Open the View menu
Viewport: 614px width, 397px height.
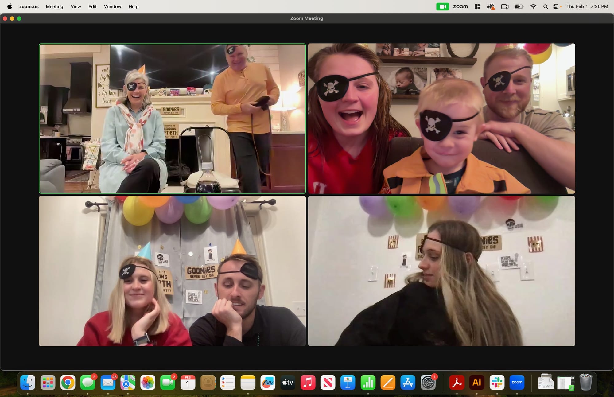pyautogui.click(x=76, y=6)
